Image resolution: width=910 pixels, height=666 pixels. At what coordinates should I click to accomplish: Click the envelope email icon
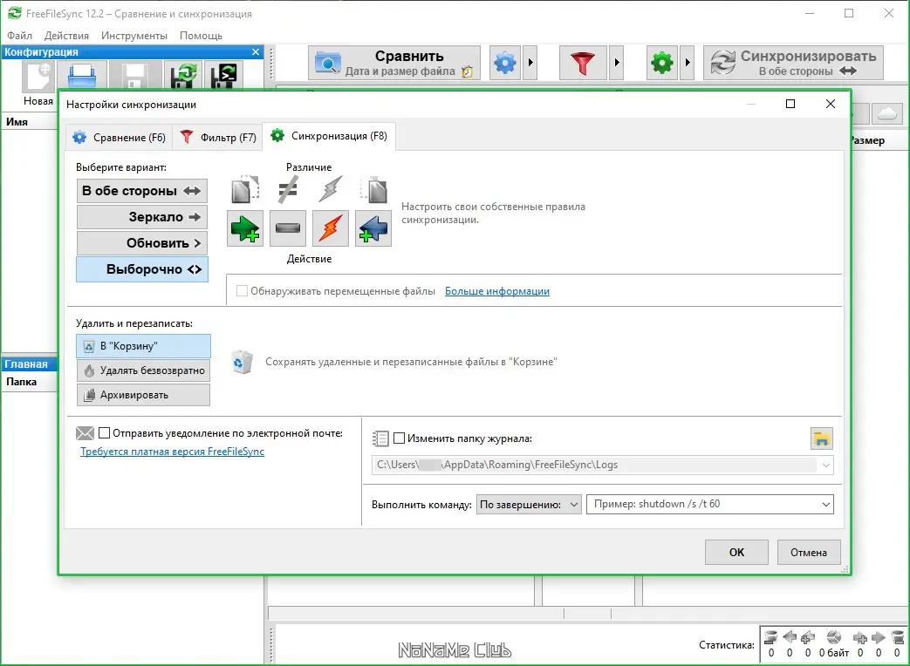85,433
